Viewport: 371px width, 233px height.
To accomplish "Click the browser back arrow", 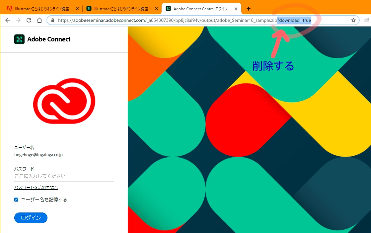I will 8,20.
